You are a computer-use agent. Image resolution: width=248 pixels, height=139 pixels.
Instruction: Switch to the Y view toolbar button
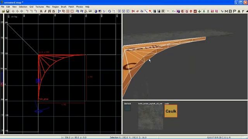124,11
